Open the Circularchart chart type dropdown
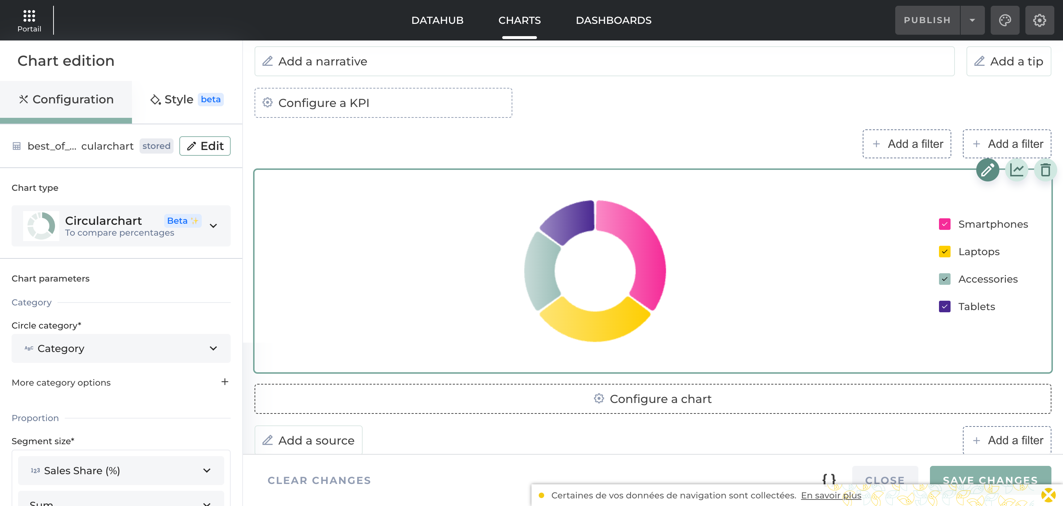 pos(121,226)
